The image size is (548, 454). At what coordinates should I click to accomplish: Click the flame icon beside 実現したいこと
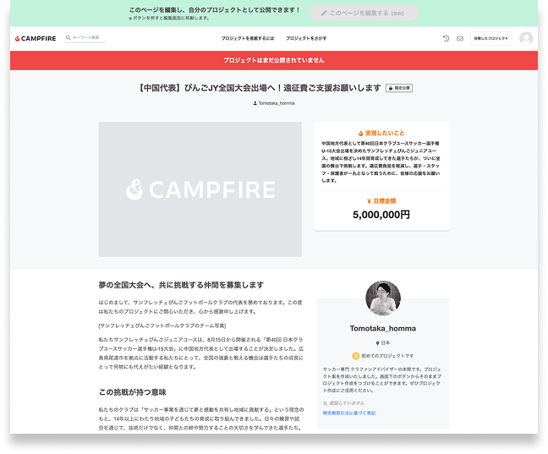tap(360, 133)
